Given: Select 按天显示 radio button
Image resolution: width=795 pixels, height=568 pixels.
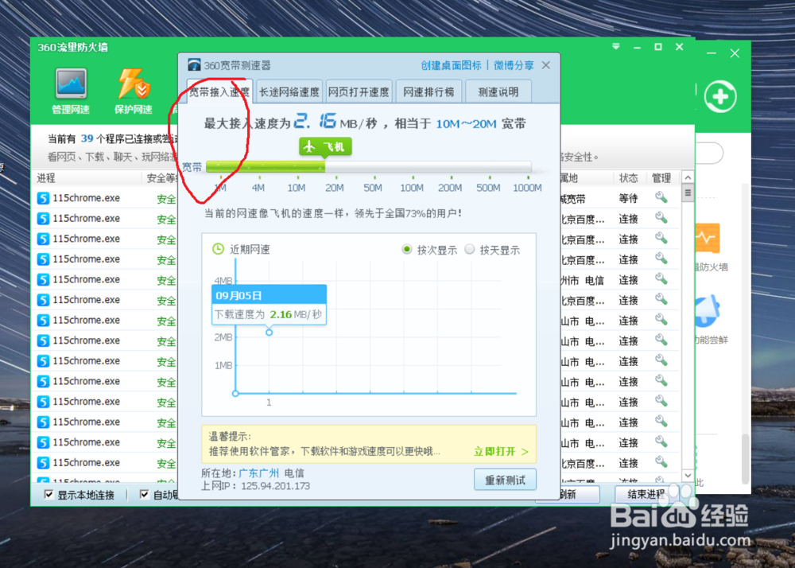Looking at the screenshot, I should click(470, 249).
